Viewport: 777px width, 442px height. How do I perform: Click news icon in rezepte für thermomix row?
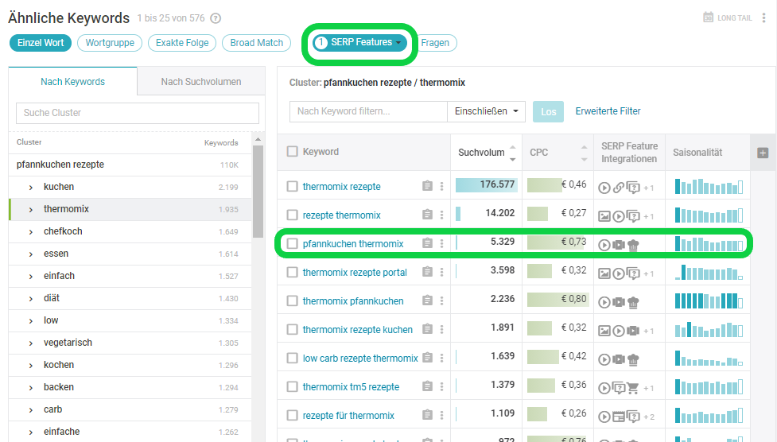click(619, 417)
